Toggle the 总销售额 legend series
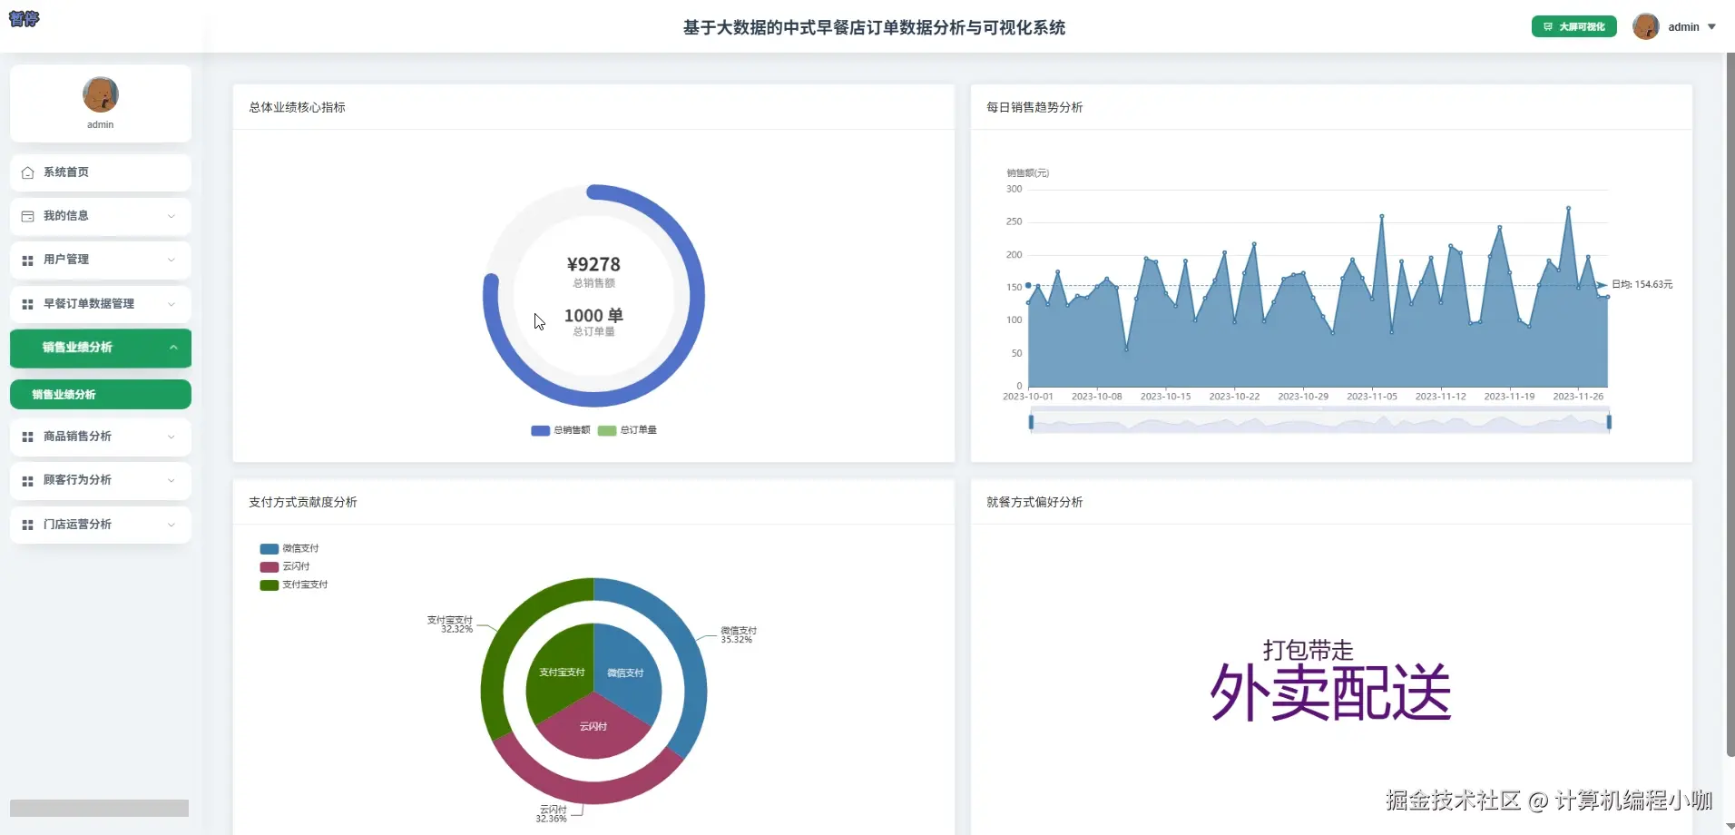The width and height of the screenshot is (1735, 835). click(x=560, y=430)
